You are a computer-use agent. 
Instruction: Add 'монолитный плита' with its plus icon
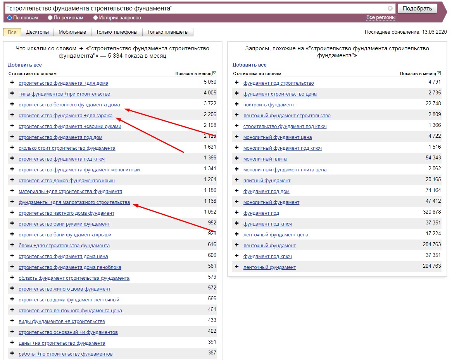(237, 158)
